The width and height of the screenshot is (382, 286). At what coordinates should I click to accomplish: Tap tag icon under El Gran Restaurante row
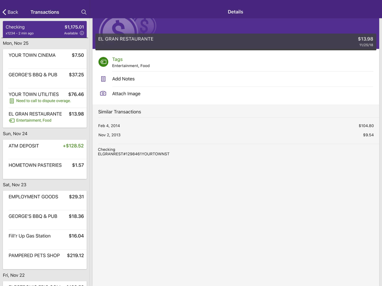[12, 121]
